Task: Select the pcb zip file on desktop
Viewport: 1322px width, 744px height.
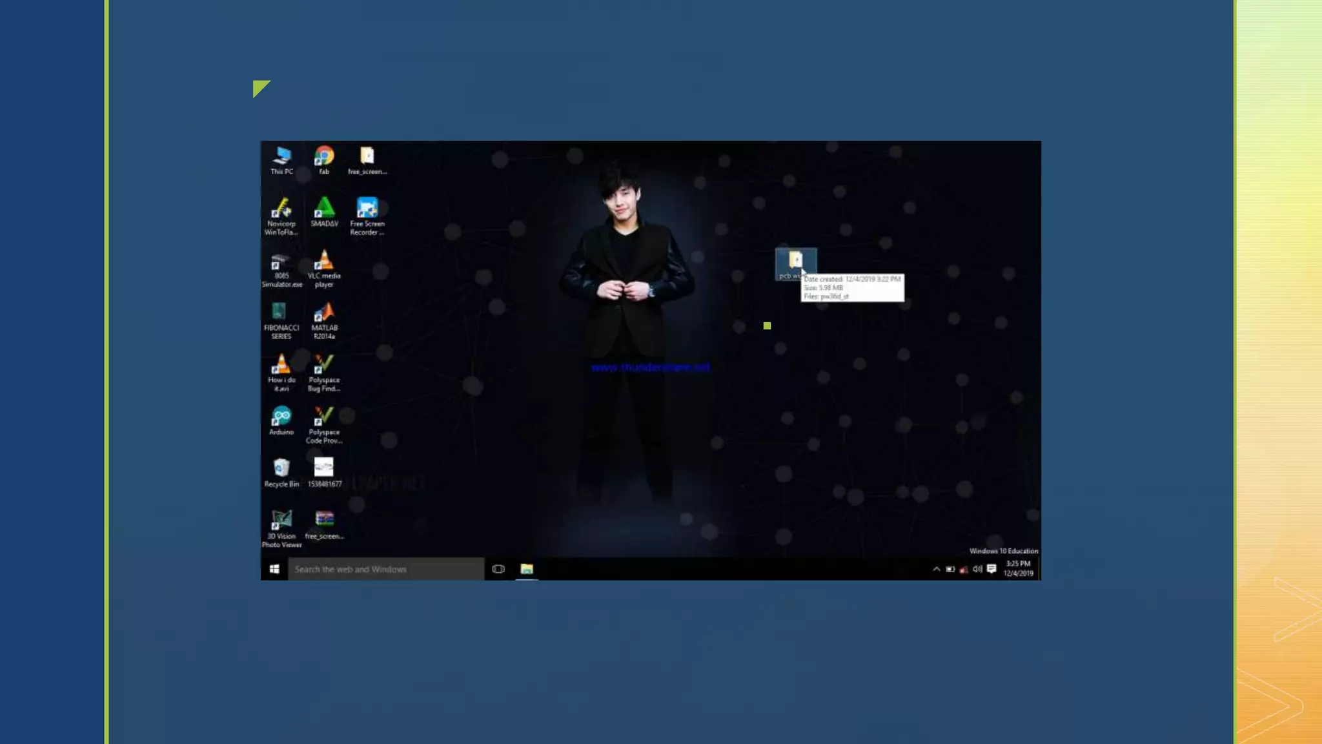Action: 795,262
